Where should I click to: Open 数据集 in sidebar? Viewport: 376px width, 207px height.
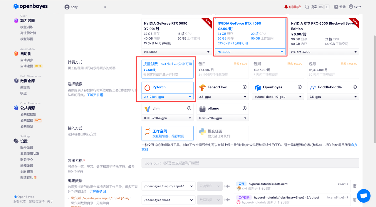pyautogui.click(x=25, y=87)
